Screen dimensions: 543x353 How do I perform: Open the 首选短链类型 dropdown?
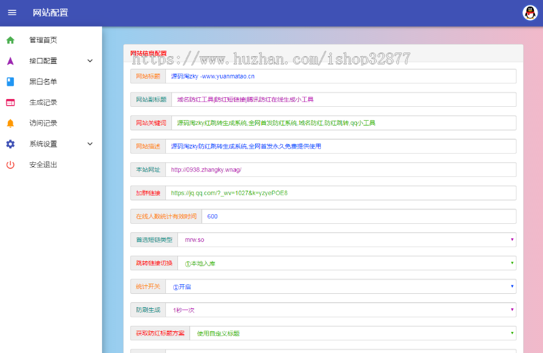[x=347, y=240]
